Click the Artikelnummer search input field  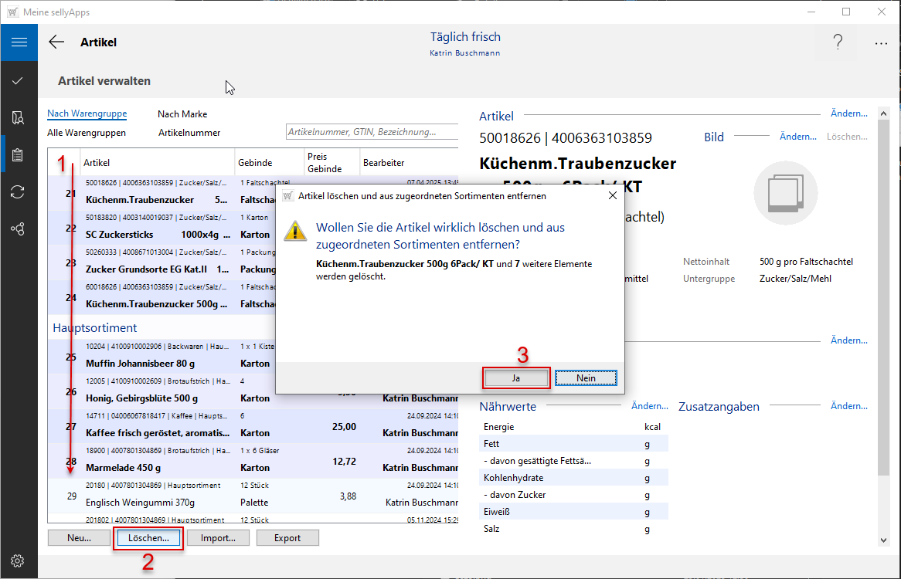[371, 133]
